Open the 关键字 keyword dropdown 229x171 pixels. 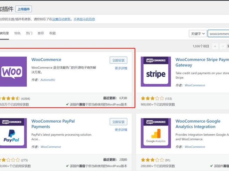click(198, 34)
